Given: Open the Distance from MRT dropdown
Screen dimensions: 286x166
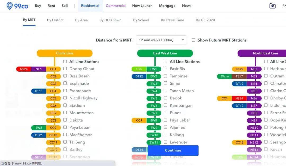Looking at the screenshot, I should (x=162, y=40).
